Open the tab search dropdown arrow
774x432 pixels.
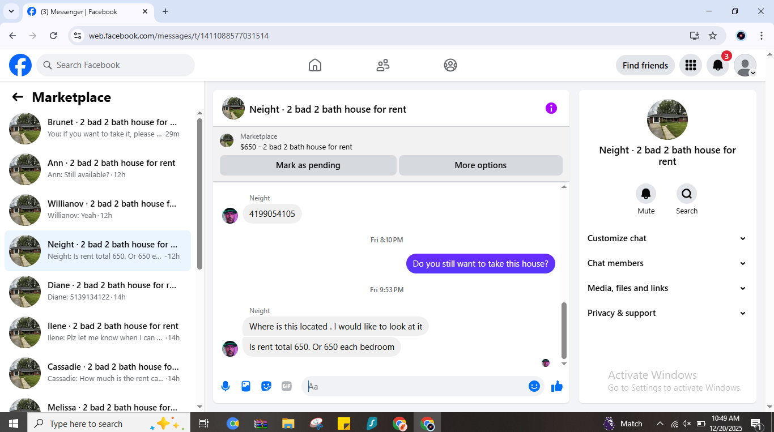point(11,11)
